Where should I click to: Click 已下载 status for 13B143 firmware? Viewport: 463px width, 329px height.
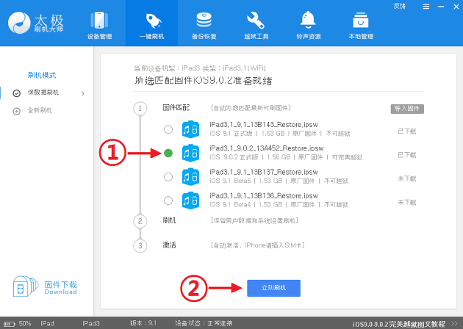[407, 131]
